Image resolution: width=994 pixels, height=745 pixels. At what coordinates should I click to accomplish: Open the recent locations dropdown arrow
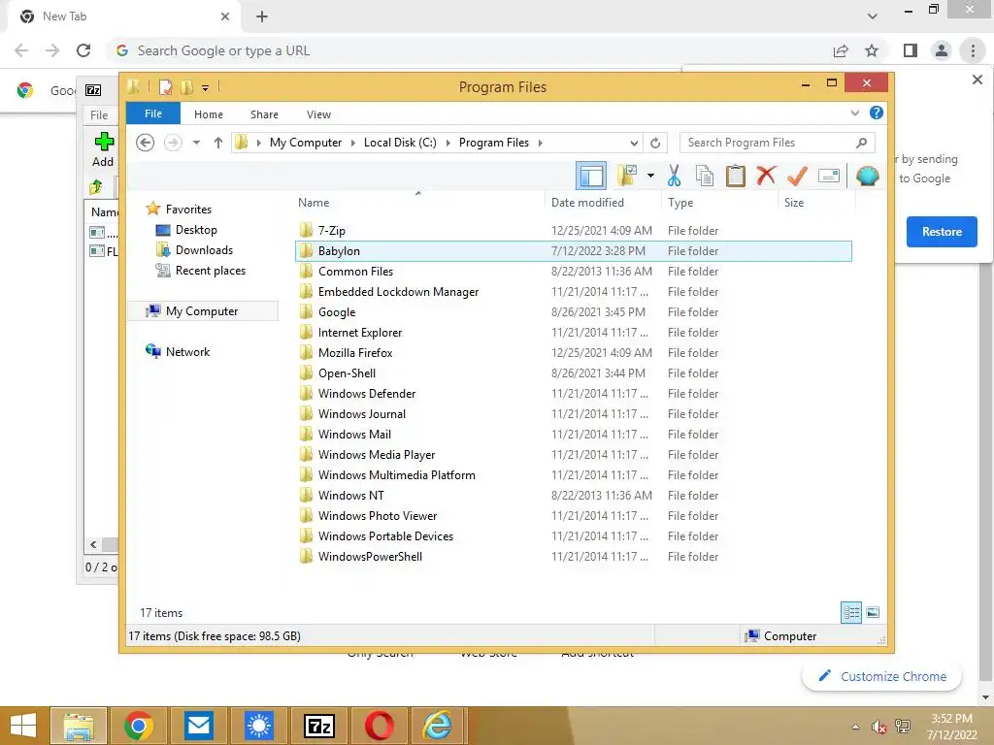tap(196, 143)
